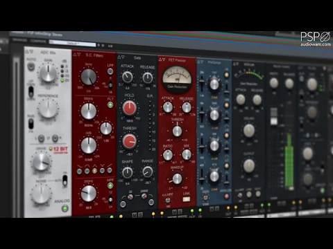Click the third PreQursor band amber button
The image size is (333, 249).
tap(227, 136)
